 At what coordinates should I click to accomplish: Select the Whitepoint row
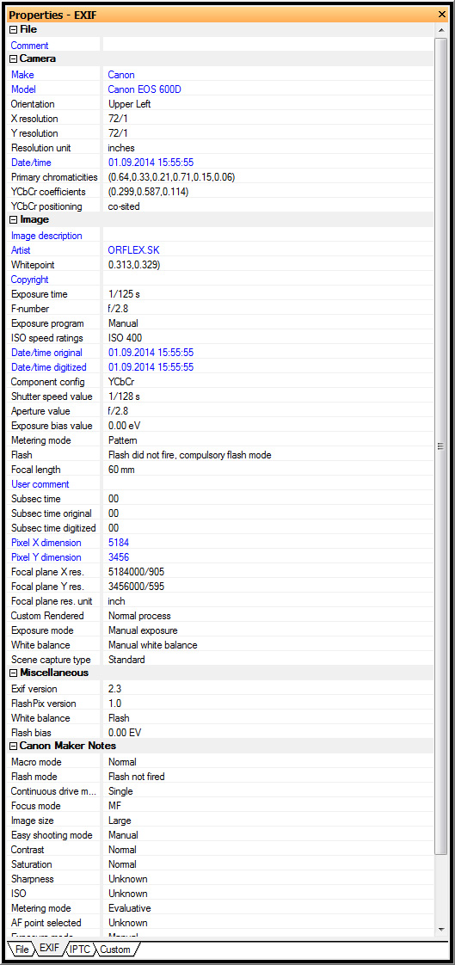tap(220, 265)
